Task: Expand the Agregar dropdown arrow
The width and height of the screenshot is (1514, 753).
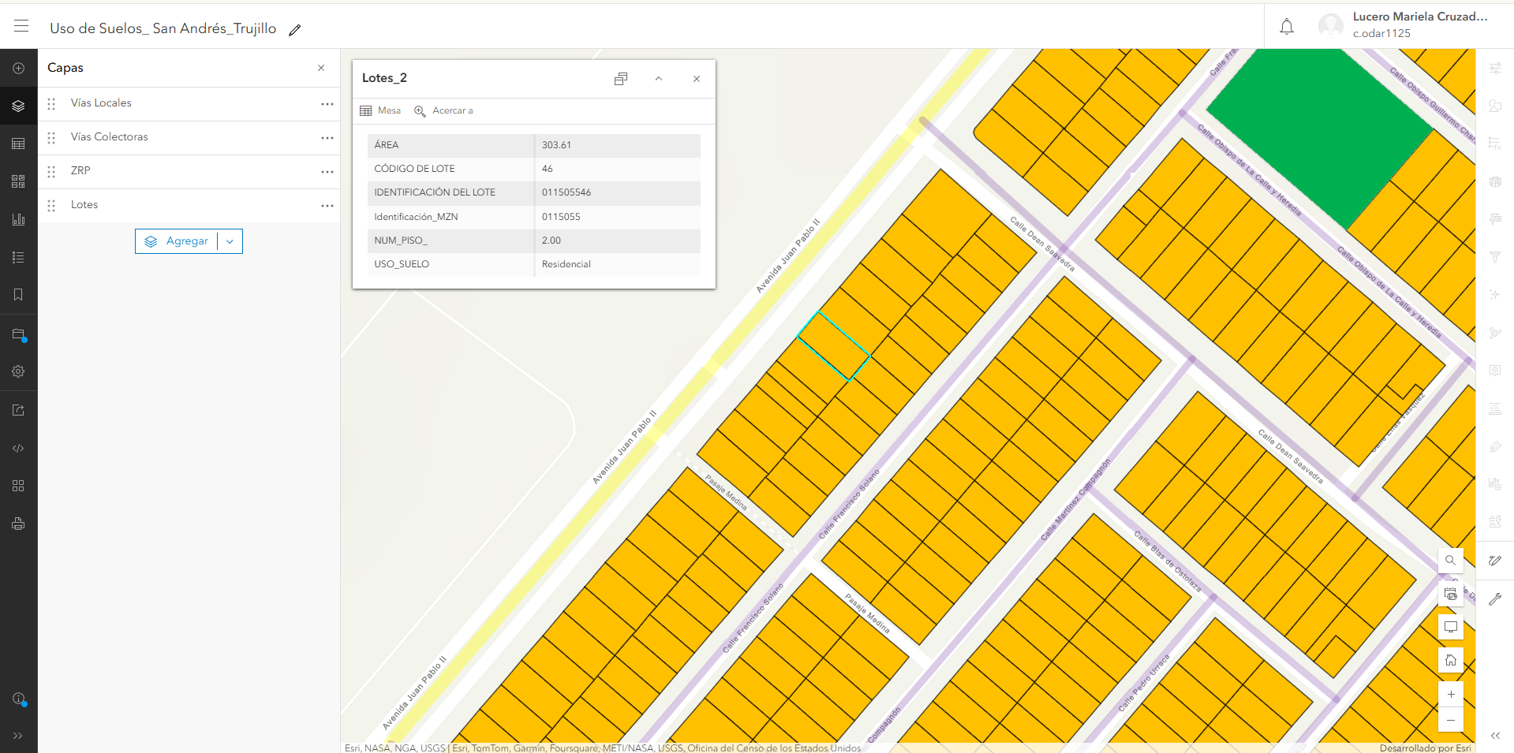Action: click(230, 241)
